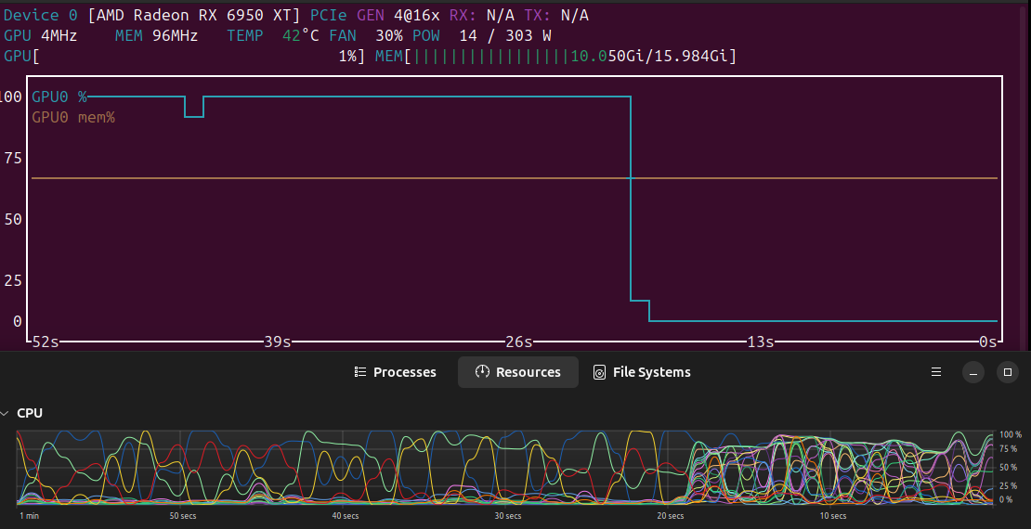This screenshot has height=529, width=1031.
Task: Click the GPU 4MHz clock reading
Action: tap(40, 35)
